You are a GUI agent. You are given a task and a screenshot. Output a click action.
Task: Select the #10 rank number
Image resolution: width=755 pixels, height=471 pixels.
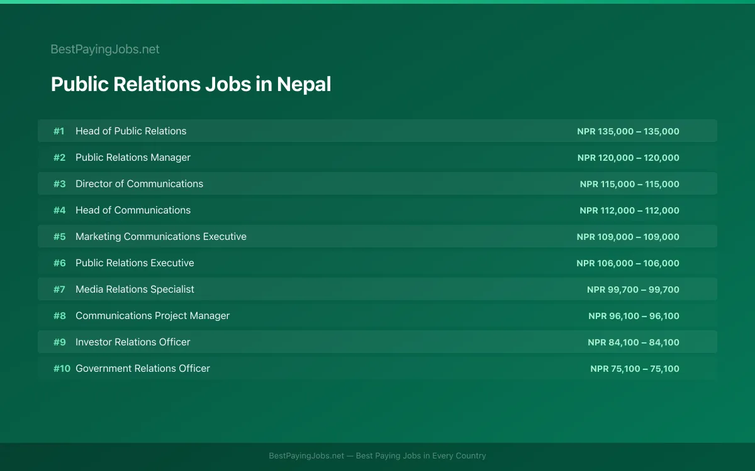(62, 369)
